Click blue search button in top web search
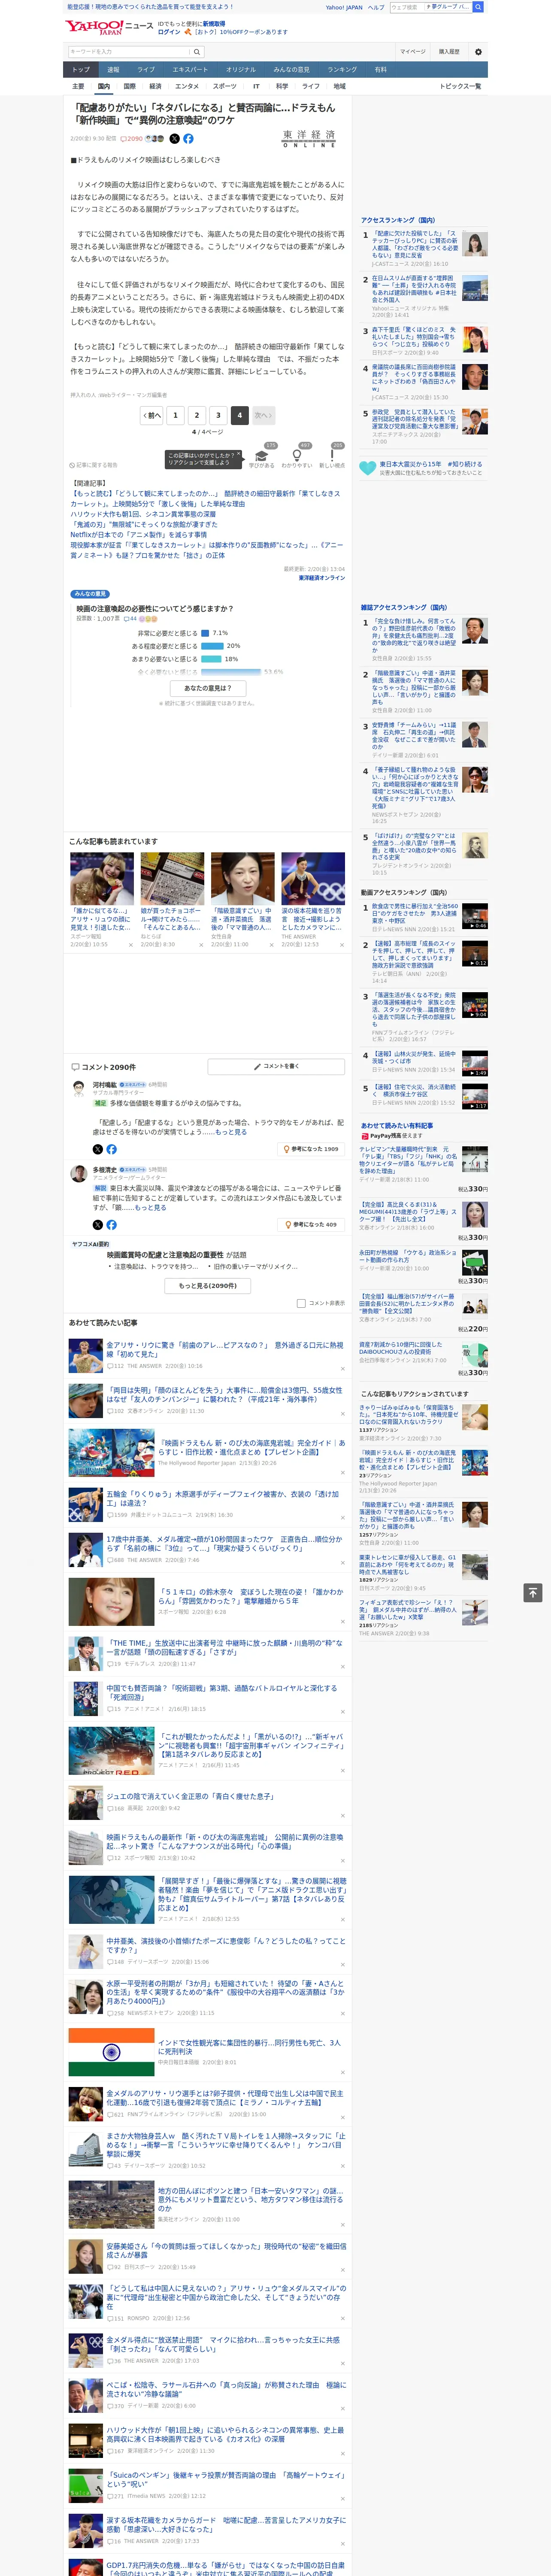This screenshot has height=2576, width=551. [x=478, y=7]
